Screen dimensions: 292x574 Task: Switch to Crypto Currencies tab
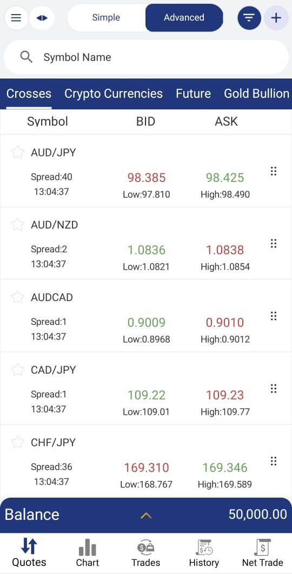114,94
